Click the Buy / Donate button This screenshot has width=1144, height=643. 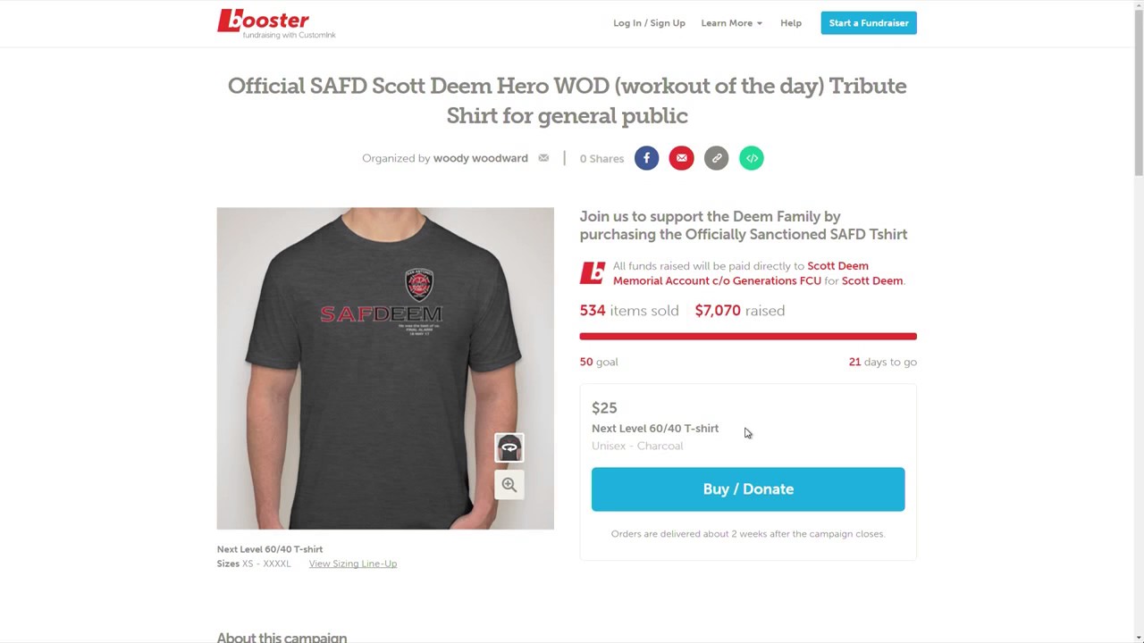748,489
